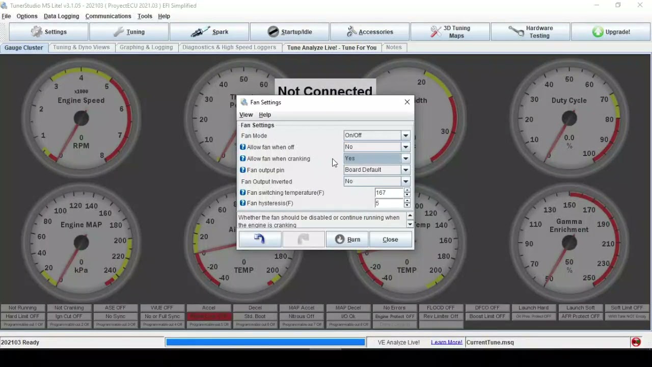Click the Gamma Enrichment gauge
652x367 pixels.
click(569, 243)
